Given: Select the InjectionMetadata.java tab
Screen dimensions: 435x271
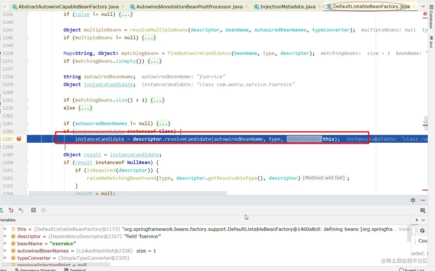Looking at the screenshot, I should [288, 6].
